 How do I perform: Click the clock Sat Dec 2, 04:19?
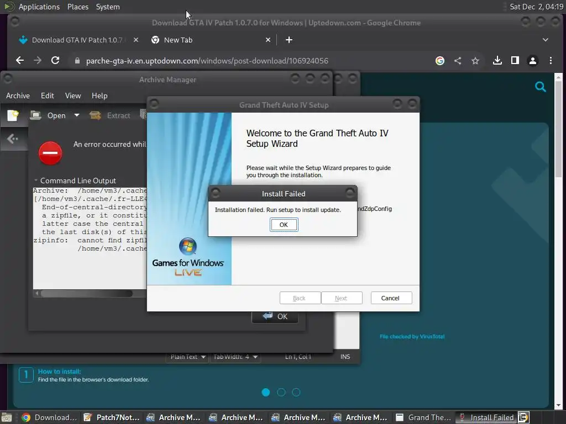pyautogui.click(x=536, y=7)
